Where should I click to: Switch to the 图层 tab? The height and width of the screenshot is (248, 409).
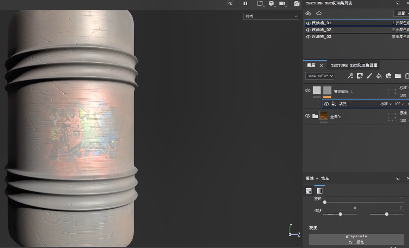(311, 65)
